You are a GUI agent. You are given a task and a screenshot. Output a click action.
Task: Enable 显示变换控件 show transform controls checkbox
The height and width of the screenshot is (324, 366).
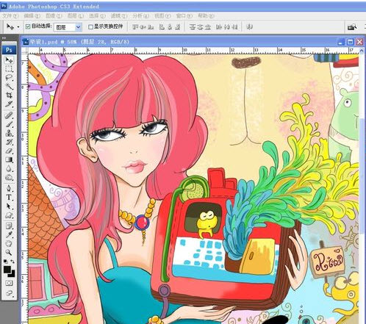90,26
